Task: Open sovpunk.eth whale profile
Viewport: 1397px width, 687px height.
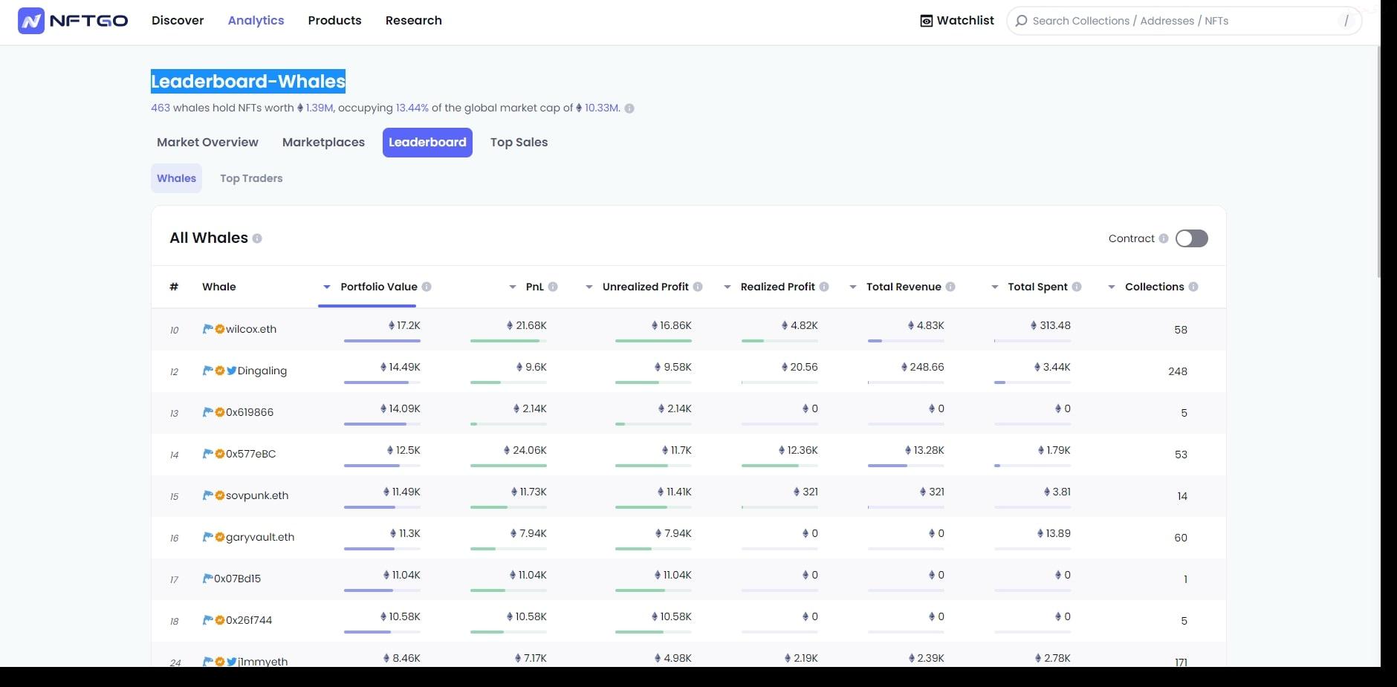Action: pos(257,495)
